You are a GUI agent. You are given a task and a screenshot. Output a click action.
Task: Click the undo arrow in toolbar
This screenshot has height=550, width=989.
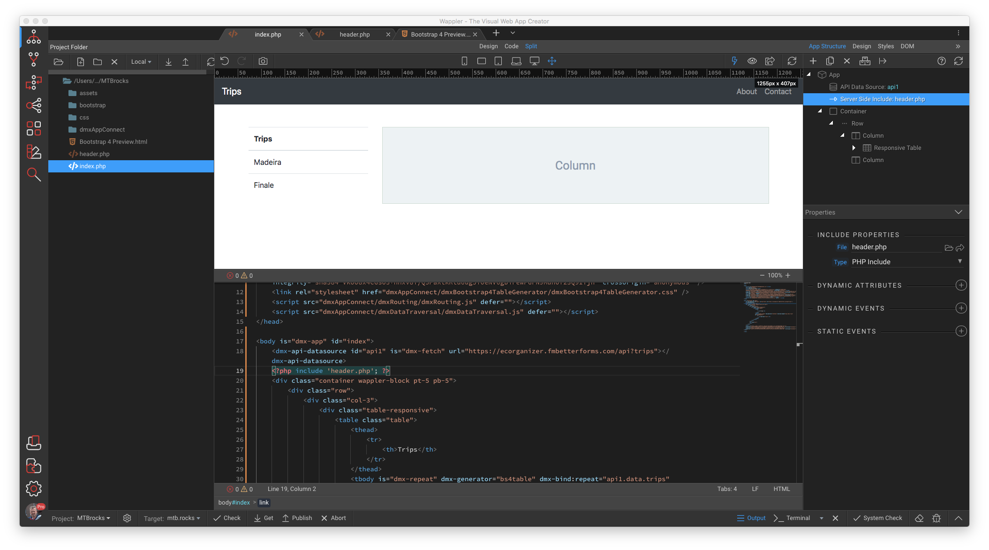tap(225, 61)
